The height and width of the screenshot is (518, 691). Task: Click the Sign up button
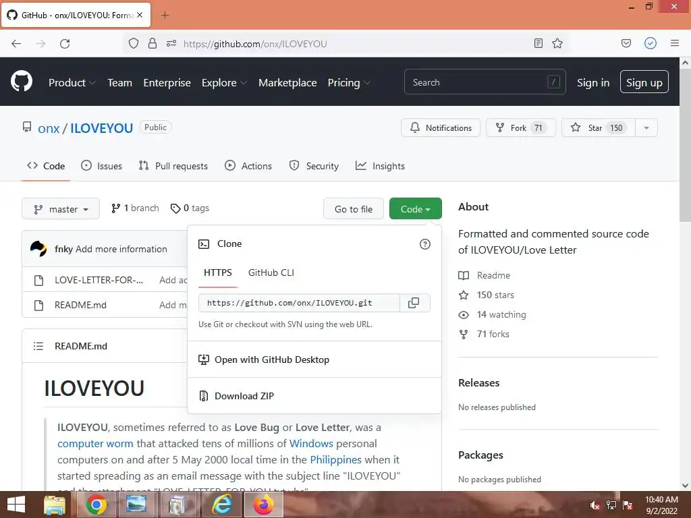click(644, 82)
